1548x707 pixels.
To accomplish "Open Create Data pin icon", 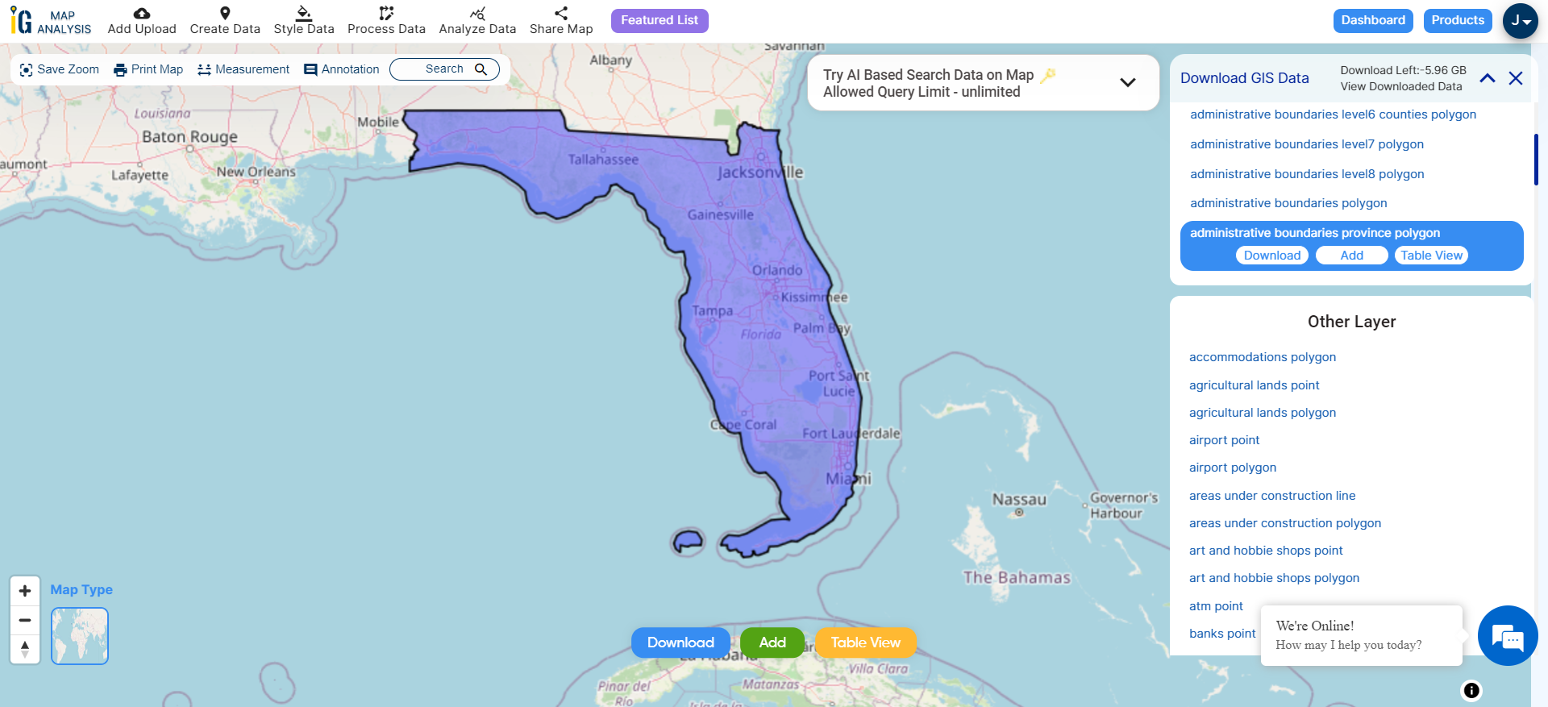I will 225,14.
